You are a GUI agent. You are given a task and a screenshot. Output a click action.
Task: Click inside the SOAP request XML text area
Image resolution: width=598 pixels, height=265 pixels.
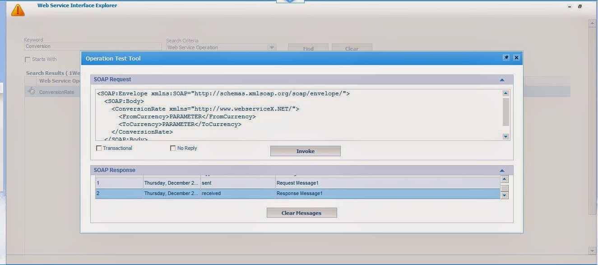click(298, 115)
